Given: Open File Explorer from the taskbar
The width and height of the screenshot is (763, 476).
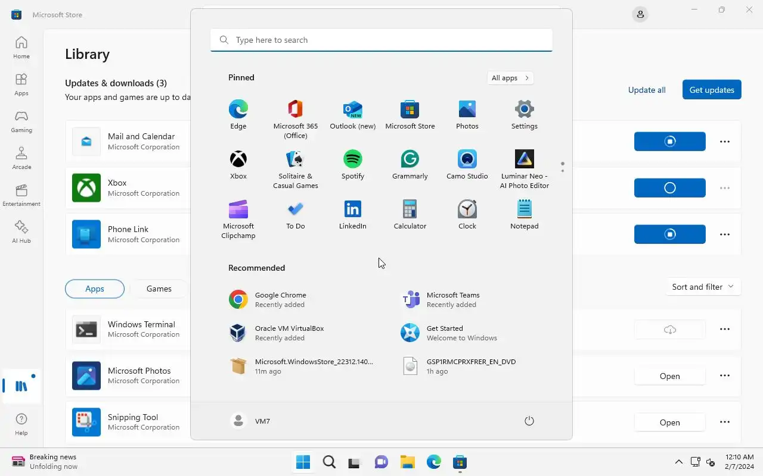Looking at the screenshot, I should [408, 462].
